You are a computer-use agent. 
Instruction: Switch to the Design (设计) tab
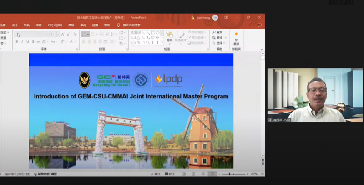click(15, 25)
